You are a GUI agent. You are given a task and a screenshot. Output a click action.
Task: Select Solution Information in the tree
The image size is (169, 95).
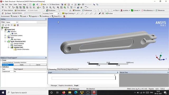(x=23, y=49)
